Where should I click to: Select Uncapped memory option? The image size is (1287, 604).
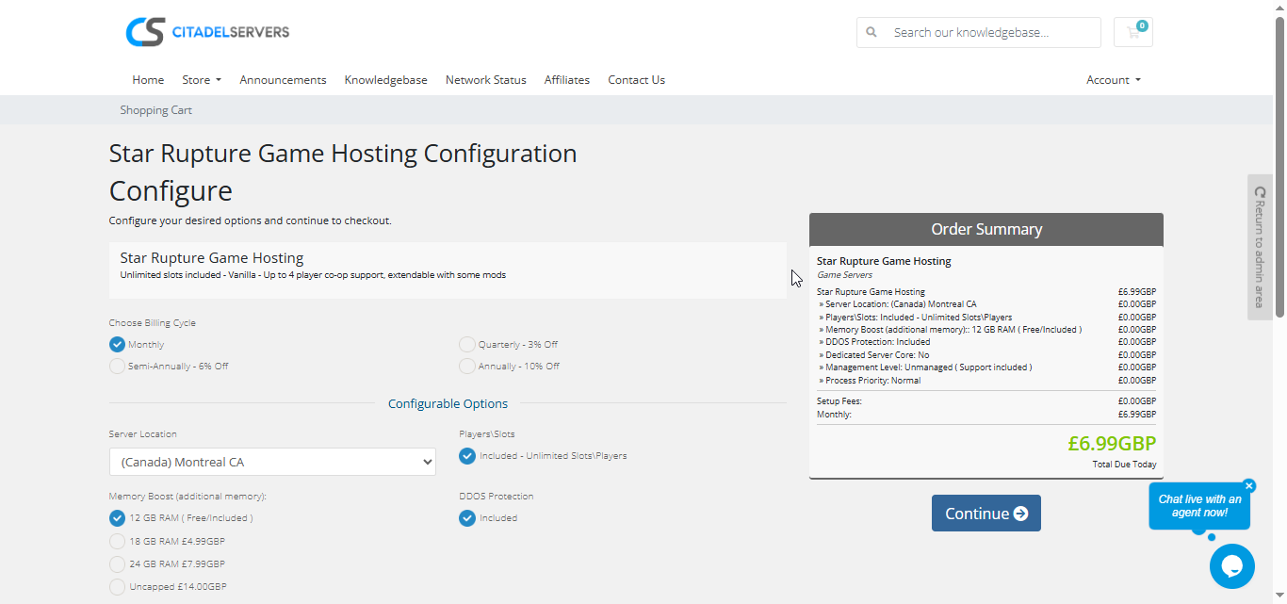(118, 587)
